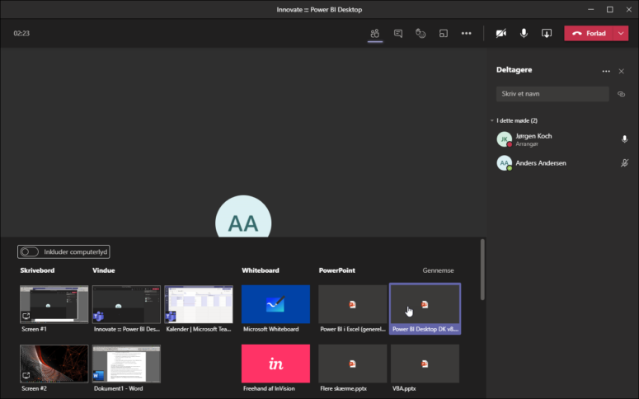Open the reactions and raise hand icon
Image resolution: width=639 pixels, height=399 pixels.
[421, 34]
